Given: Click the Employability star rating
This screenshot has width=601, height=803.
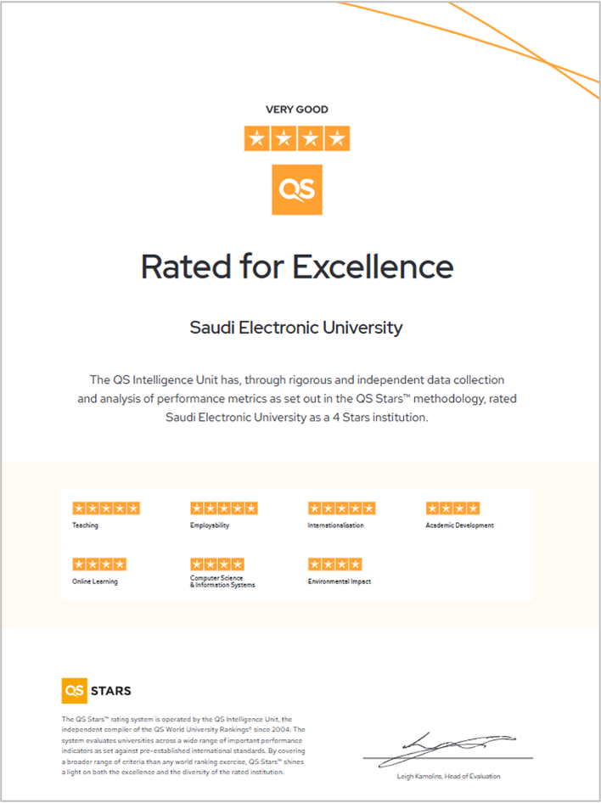Looking at the screenshot, I should (223, 508).
